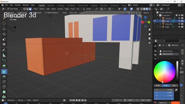This screenshot has height=104, width=185.
Task: Adjust the saturation S slider
Action: 164,93
